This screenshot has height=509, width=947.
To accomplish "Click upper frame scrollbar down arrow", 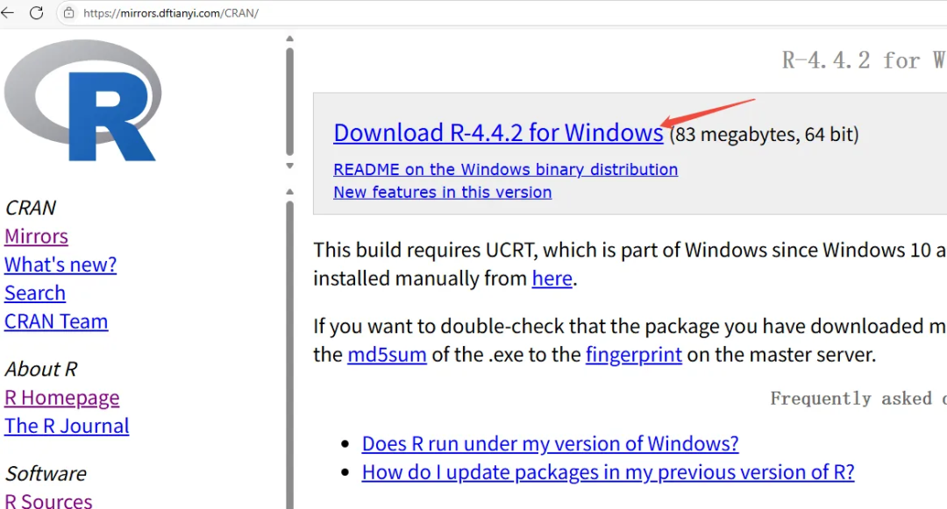I will coord(290,166).
